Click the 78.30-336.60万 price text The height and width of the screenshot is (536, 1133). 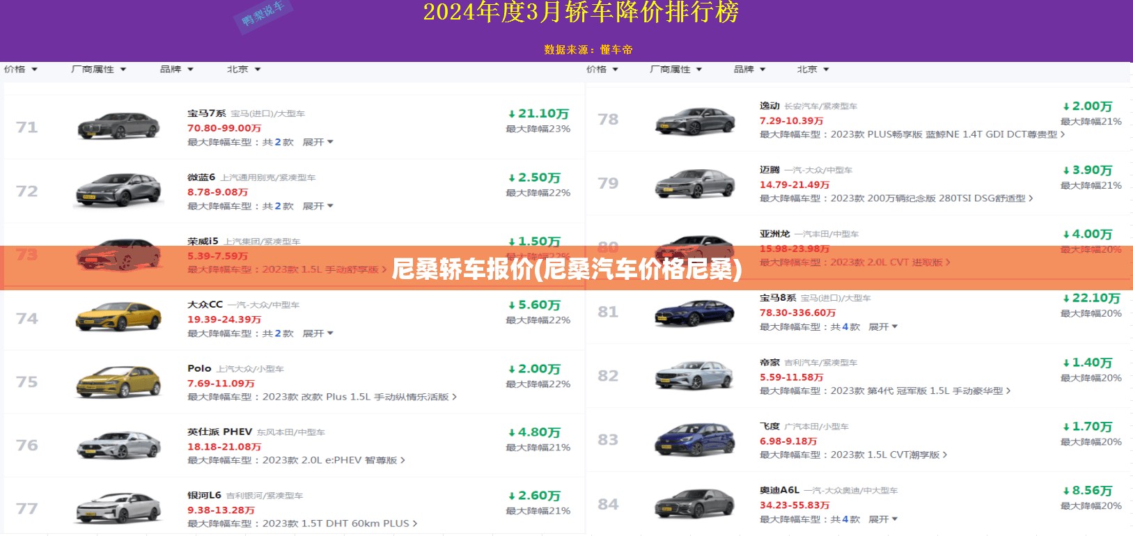point(797,313)
